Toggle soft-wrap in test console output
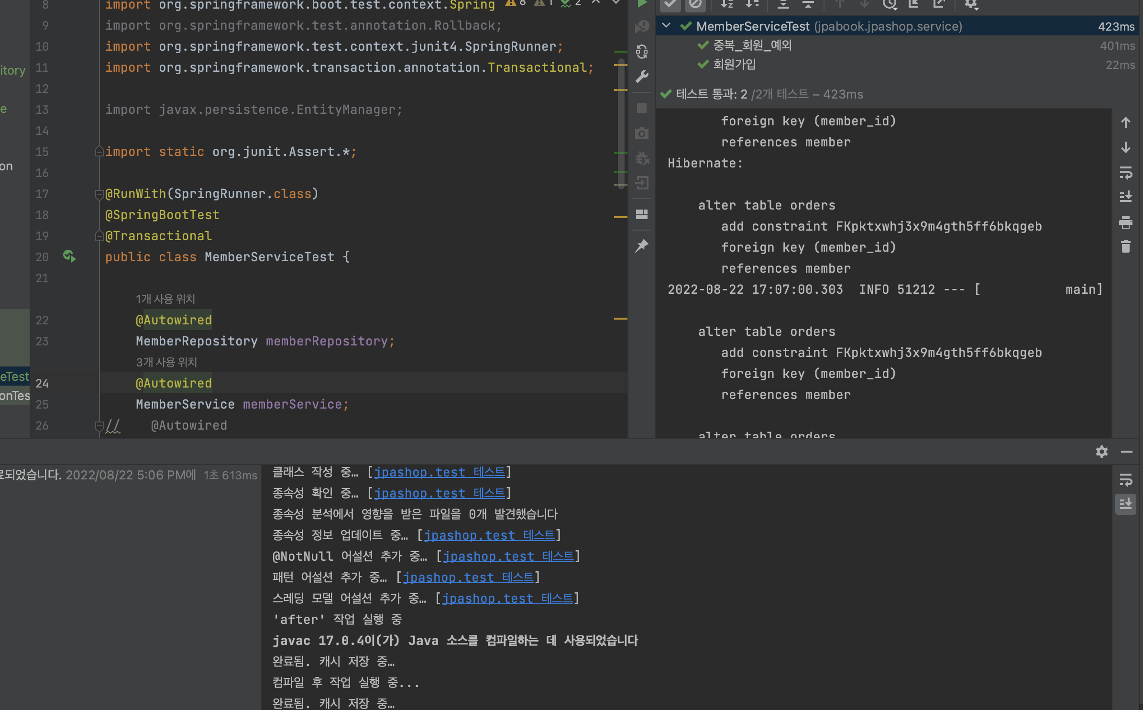The image size is (1143, 710). [x=1126, y=172]
